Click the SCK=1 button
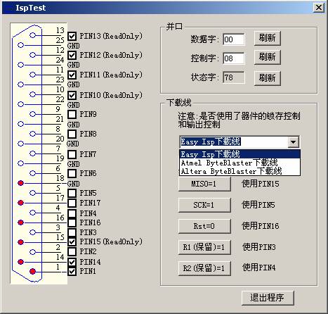This screenshot has height=314, width=328. (204, 205)
